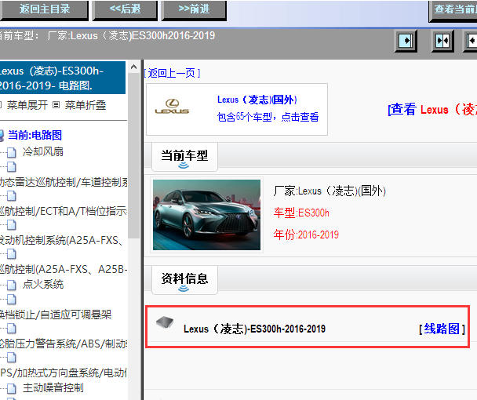
Task: Click the page icon beside 冷却风扇
Action: 12,152
